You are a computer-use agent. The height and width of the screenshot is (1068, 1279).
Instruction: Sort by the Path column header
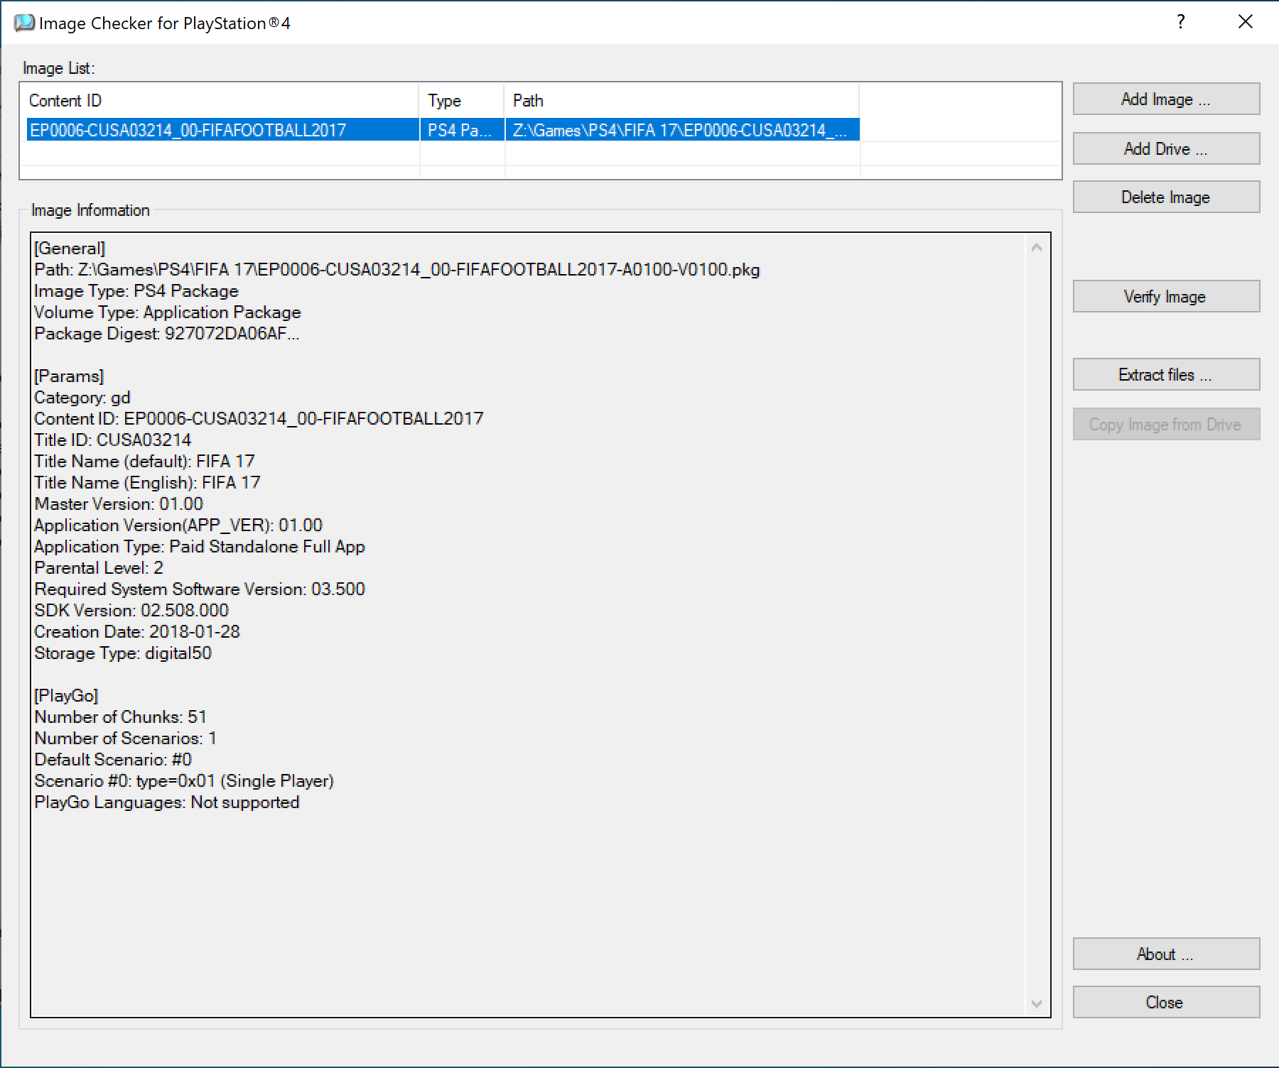click(x=682, y=101)
